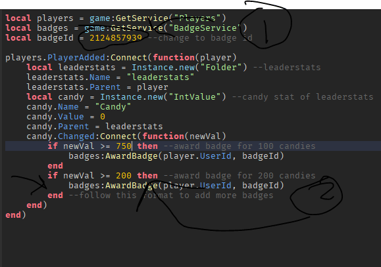Click the function keyword on the PlayerAdded line
The width and height of the screenshot is (381, 267).
point(174,58)
